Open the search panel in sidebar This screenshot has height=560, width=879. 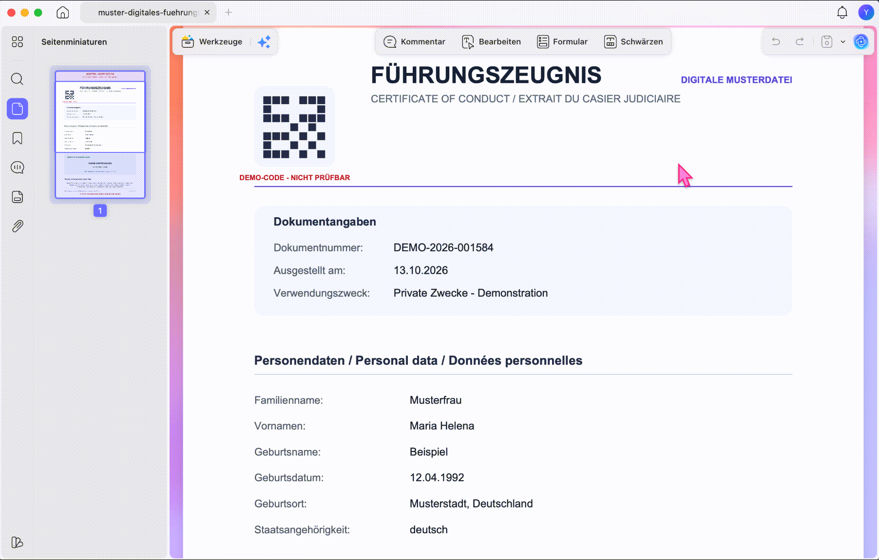tap(17, 79)
